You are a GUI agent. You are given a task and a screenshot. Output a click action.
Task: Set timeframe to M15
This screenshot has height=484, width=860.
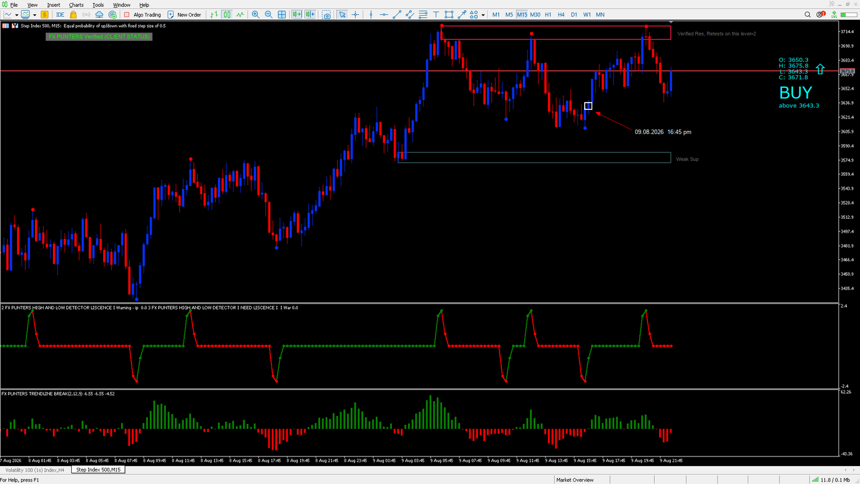pyautogui.click(x=522, y=15)
